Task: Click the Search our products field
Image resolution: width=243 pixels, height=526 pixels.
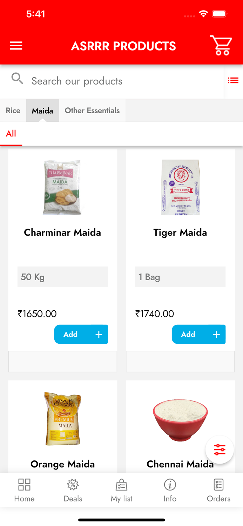Action: coord(76,81)
